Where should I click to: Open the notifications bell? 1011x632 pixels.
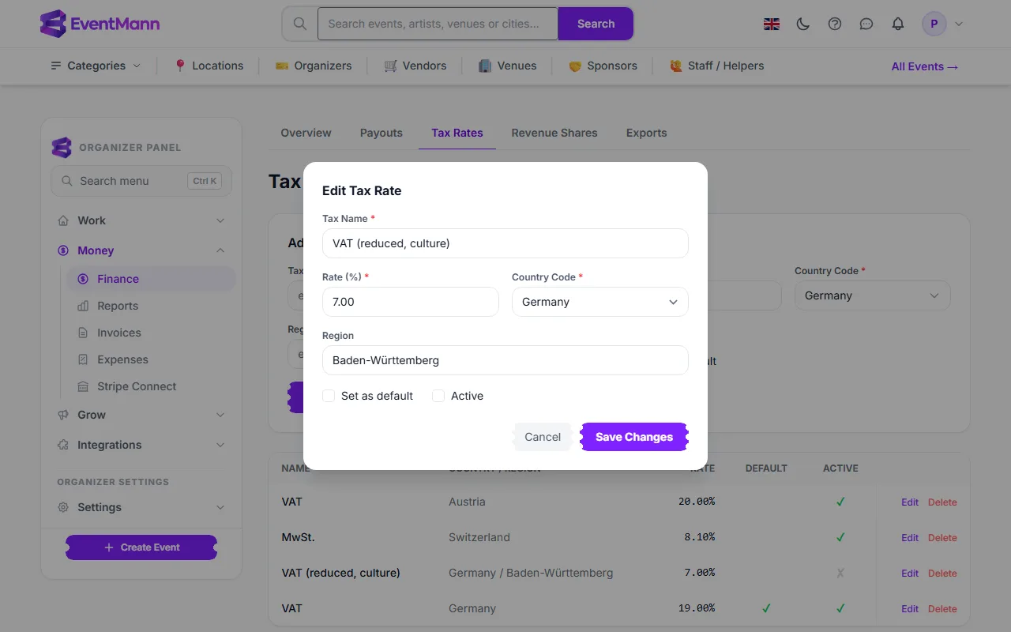click(x=898, y=24)
